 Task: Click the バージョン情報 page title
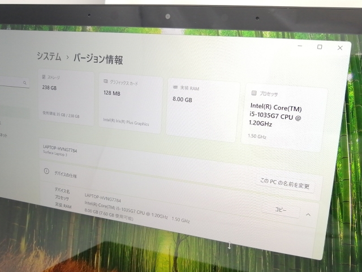point(98,59)
